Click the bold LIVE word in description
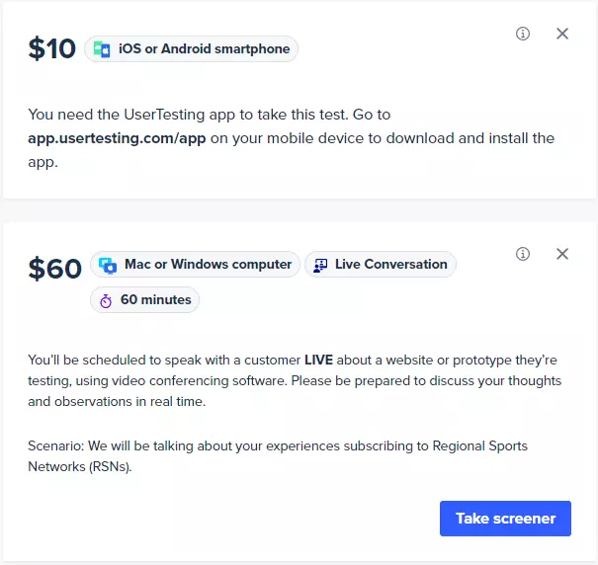 [x=318, y=360]
